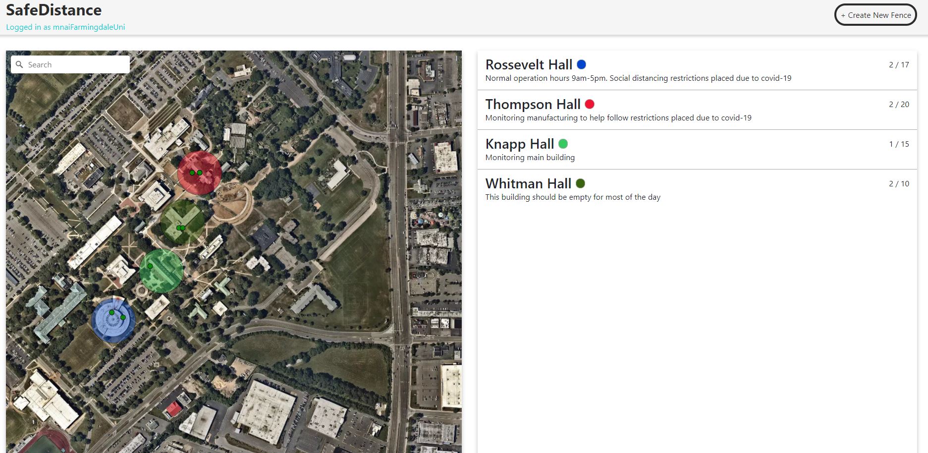Click the dark green dot beside Whitman Hall
This screenshot has height=453, width=928.
581,183
